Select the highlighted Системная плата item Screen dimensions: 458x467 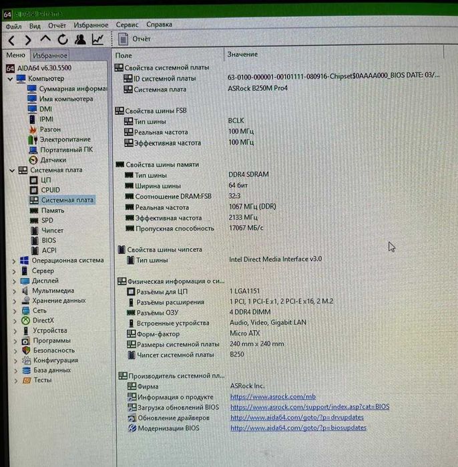tap(62, 200)
